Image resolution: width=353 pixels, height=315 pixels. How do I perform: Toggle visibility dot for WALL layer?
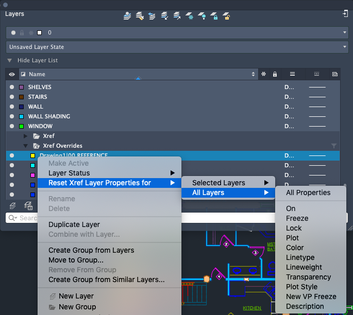pos(12,107)
